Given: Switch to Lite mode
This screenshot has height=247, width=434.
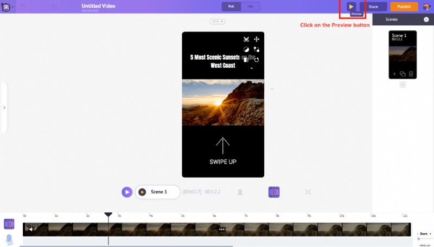Looking at the screenshot, I should pos(250,6).
